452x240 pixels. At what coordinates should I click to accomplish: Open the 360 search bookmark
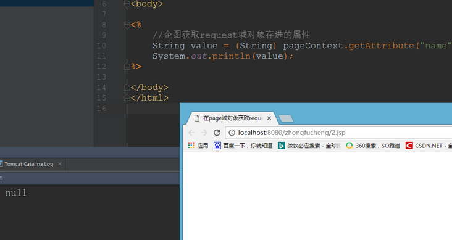pos(373,146)
